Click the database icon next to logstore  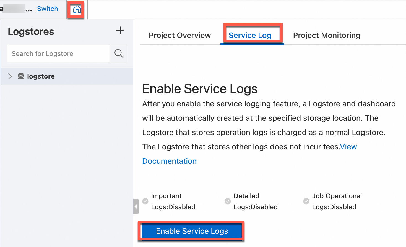pos(21,76)
